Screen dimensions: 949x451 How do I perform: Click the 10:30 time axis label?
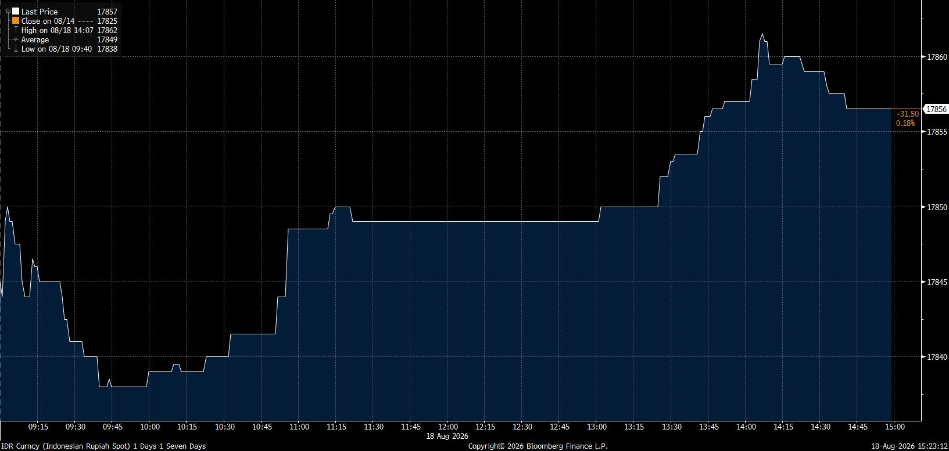pos(225,427)
